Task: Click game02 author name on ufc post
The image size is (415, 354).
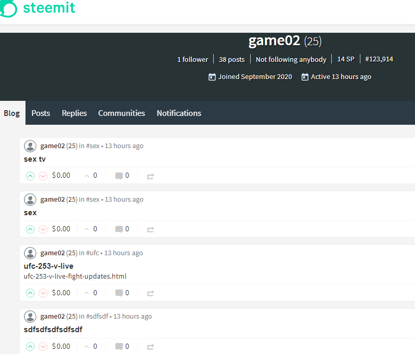Action: (x=53, y=253)
